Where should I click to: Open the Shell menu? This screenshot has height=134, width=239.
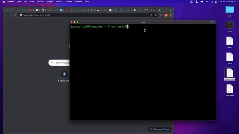tap(19, 1)
